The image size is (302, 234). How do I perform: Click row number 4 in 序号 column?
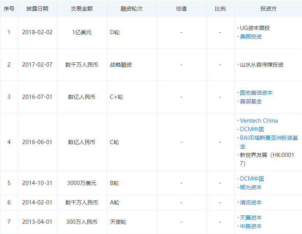(x=9, y=142)
